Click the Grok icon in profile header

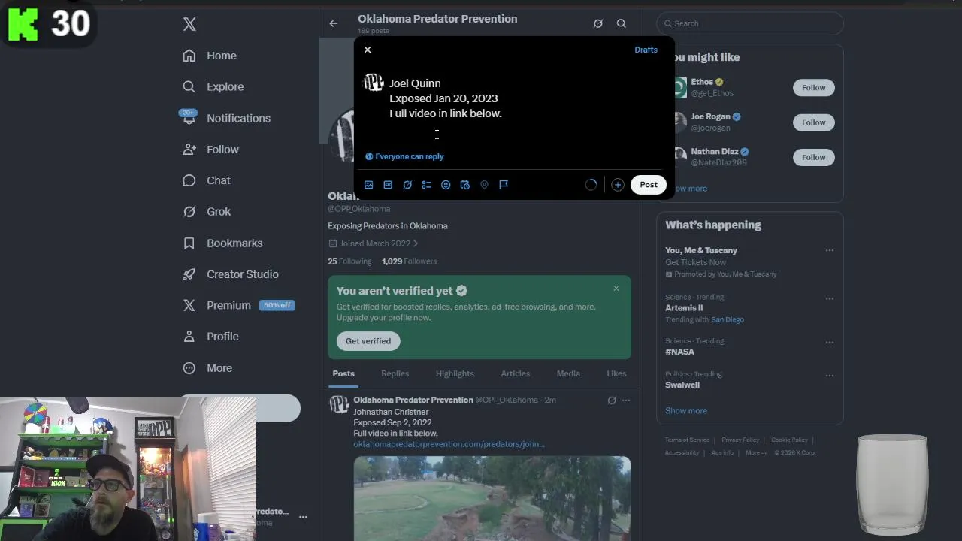point(598,23)
